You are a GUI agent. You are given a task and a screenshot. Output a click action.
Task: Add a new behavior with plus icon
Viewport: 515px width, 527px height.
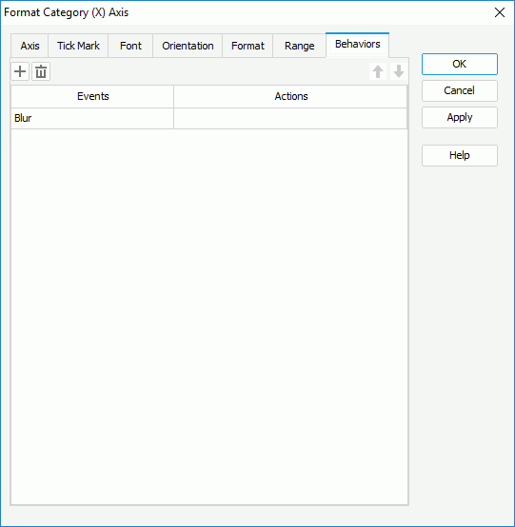[x=20, y=71]
